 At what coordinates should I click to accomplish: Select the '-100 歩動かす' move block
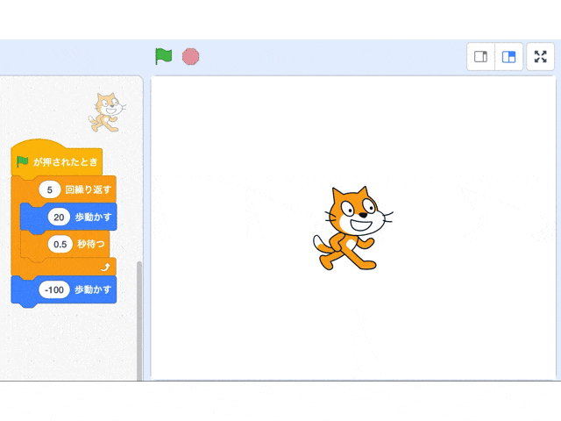point(64,290)
